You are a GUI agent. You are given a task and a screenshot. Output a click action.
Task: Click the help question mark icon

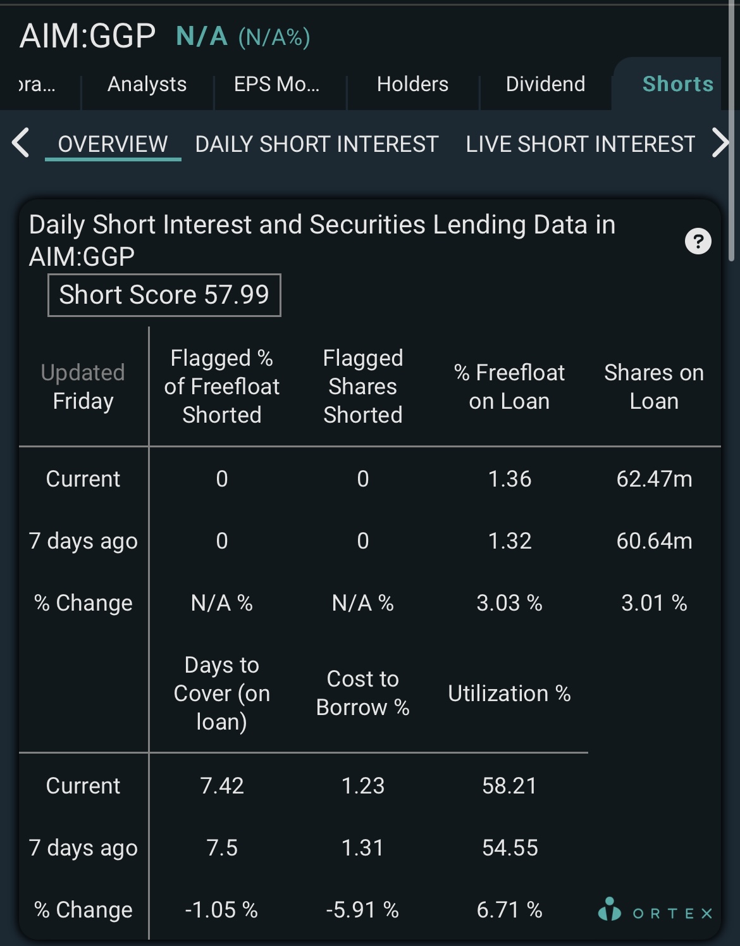pos(698,241)
